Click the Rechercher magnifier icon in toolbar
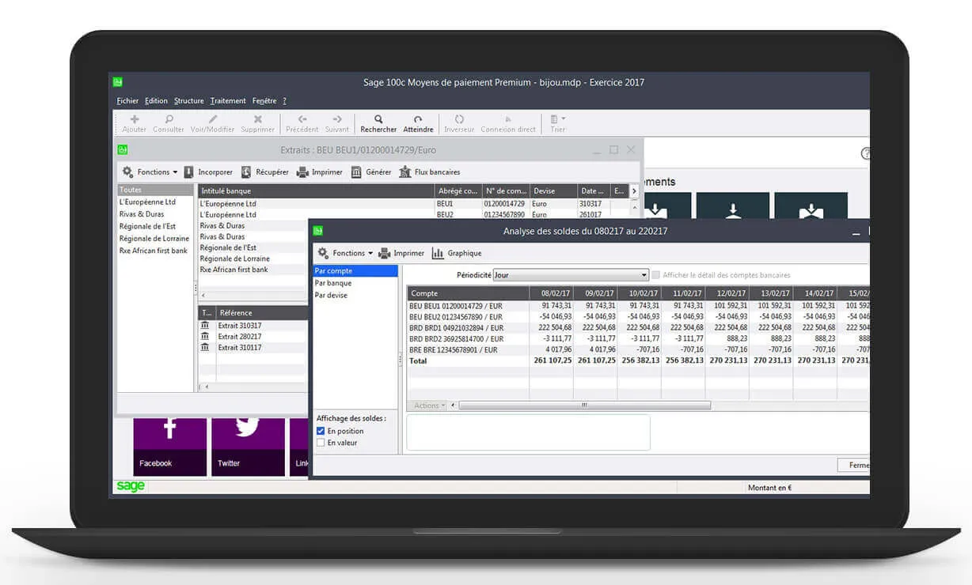This screenshot has height=585, width=972. point(378,119)
